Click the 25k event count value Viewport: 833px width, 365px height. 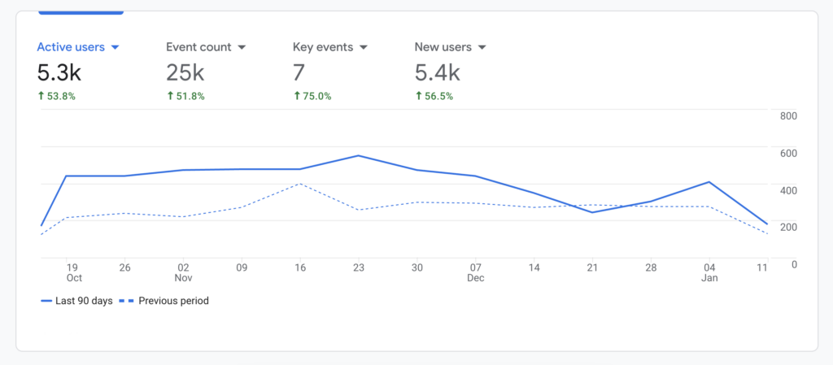[x=185, y=73]
